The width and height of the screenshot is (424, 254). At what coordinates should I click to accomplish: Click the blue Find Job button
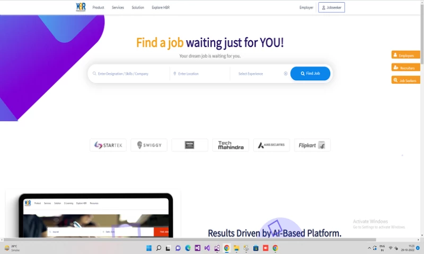[310, 74]
